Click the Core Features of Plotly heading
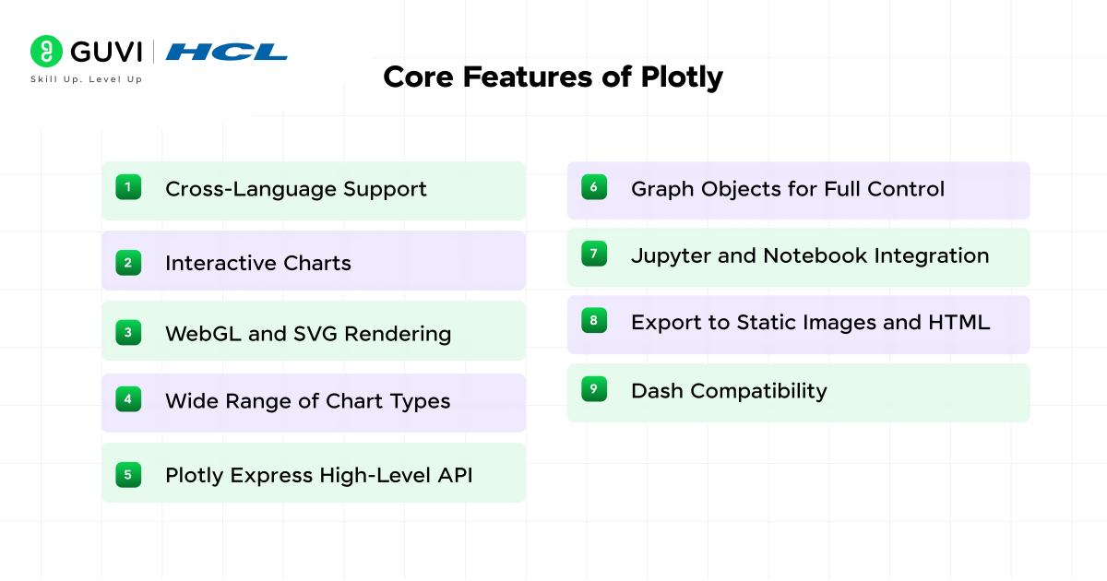 click(x=553, y=77)
